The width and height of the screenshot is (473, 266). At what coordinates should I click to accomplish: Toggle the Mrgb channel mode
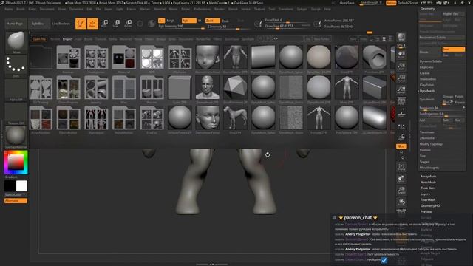point(171,21)
